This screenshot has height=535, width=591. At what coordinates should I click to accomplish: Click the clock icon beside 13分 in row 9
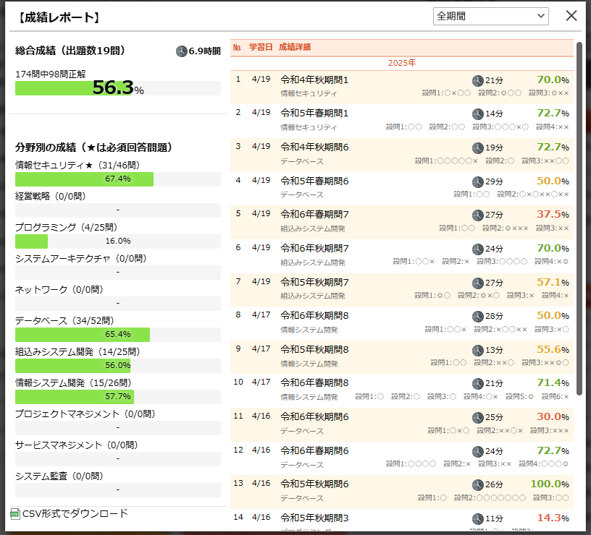[x=477, y=350]
